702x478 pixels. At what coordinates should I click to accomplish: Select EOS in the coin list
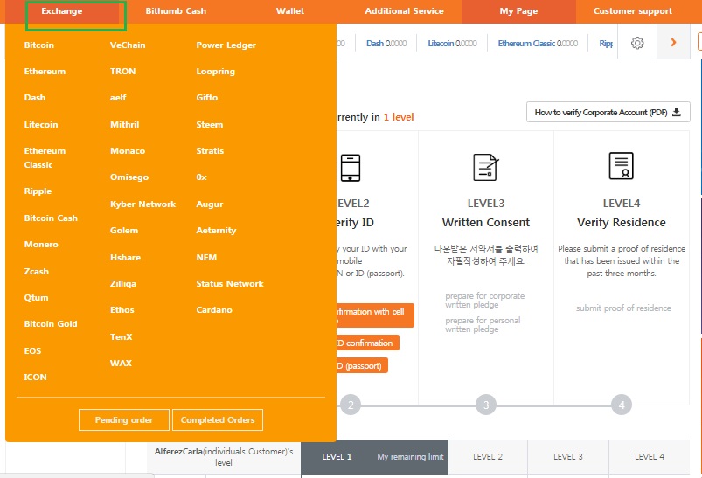(x=32, y=351)
